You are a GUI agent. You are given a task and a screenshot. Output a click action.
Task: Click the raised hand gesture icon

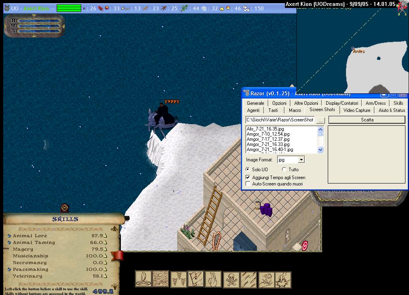pos(213,279)
